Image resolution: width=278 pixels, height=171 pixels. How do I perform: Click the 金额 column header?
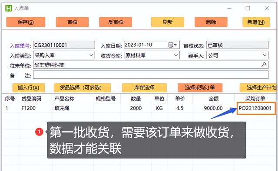[214, 99]
